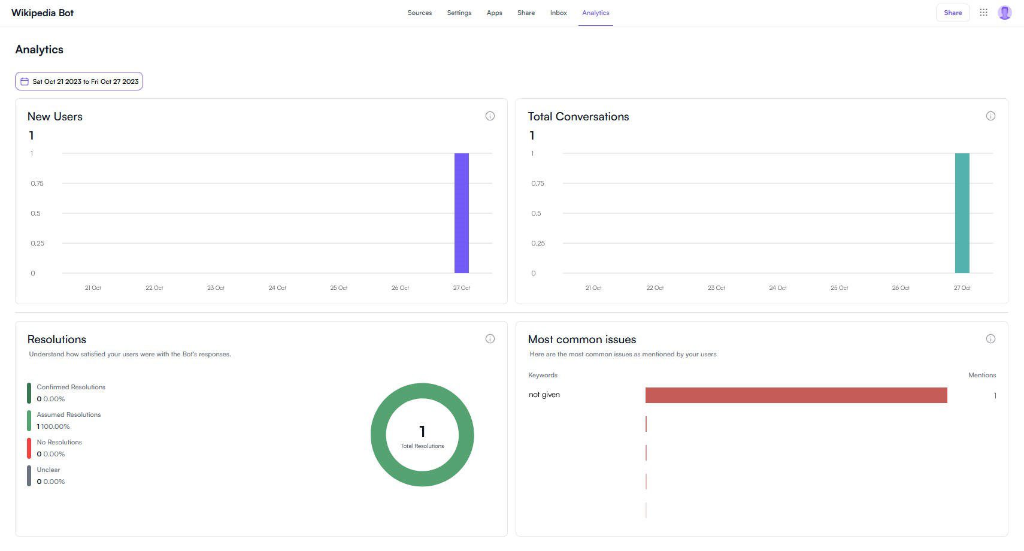Image resolution: width=1024 pixels, height=551 pixels.
Task: Select the purple 27 Oct bar in New Users
Action: pyautogui.click(x=462, y=213)
